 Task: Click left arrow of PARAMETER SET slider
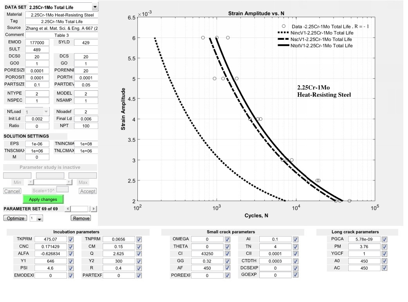[67, 209]
